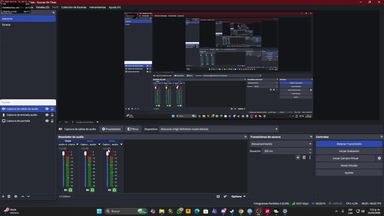This screenshot has width=384, height=216.
Task: Zoom in the preview with plus button
Action: click(x=72, y=122)
